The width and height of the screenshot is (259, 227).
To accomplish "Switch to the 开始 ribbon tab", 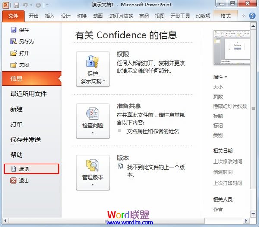I will [x=34, y=16].
